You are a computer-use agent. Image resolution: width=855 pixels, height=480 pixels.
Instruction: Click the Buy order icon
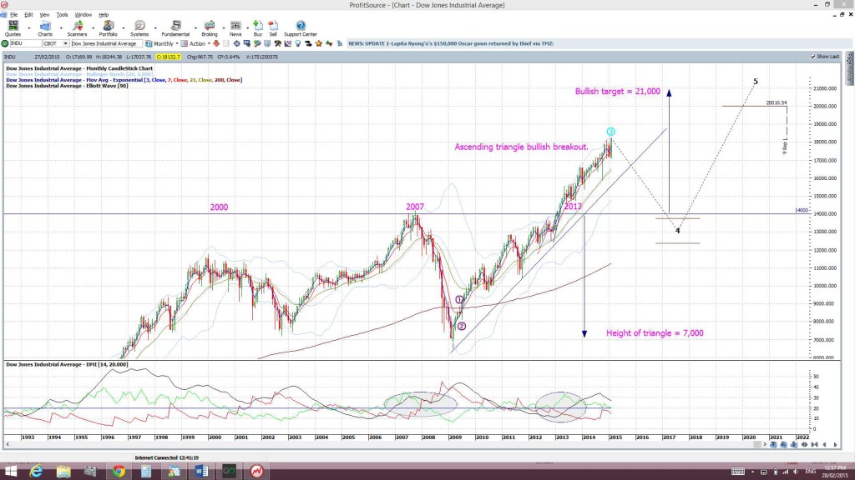258,28
